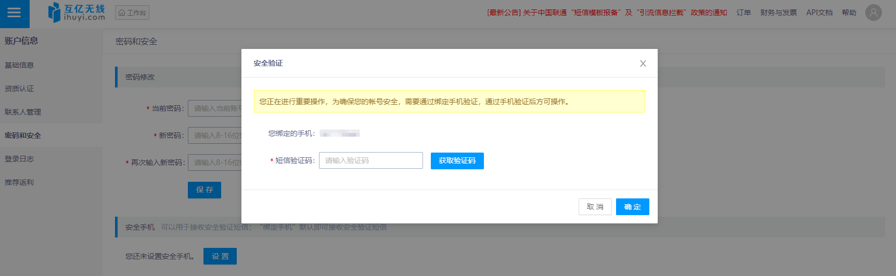
Task: Open the 帮助 help menu
Action: click(849, 12)
